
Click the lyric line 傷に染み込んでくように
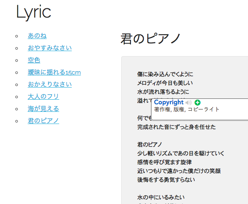click(x=165, y=74)
